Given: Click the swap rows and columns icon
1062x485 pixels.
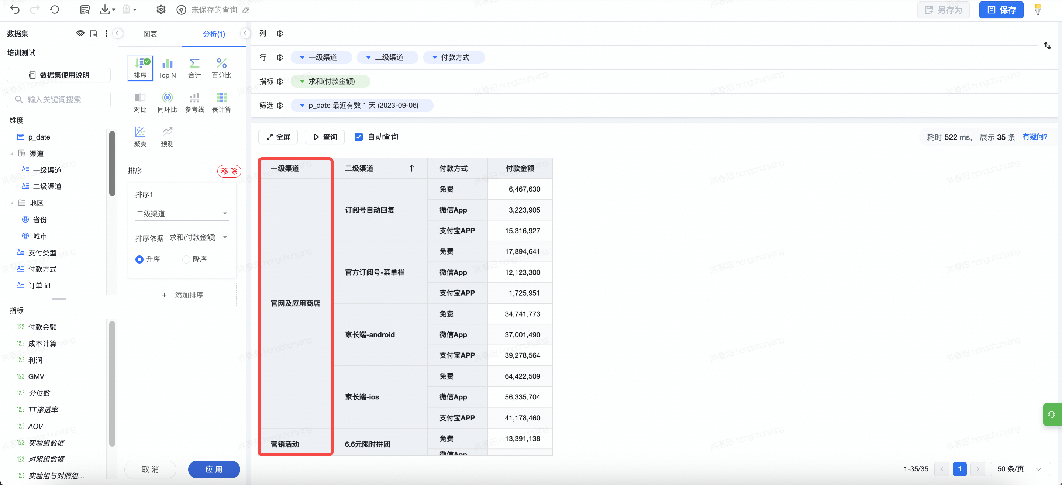Looking at the screenshot, I should (1047, 46).
